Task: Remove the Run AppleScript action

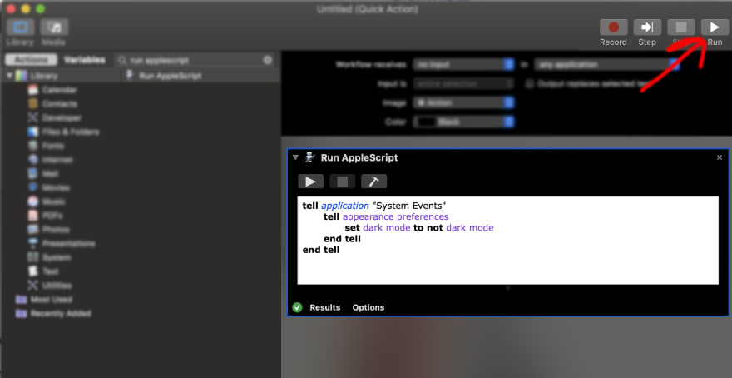Action: 720,157
